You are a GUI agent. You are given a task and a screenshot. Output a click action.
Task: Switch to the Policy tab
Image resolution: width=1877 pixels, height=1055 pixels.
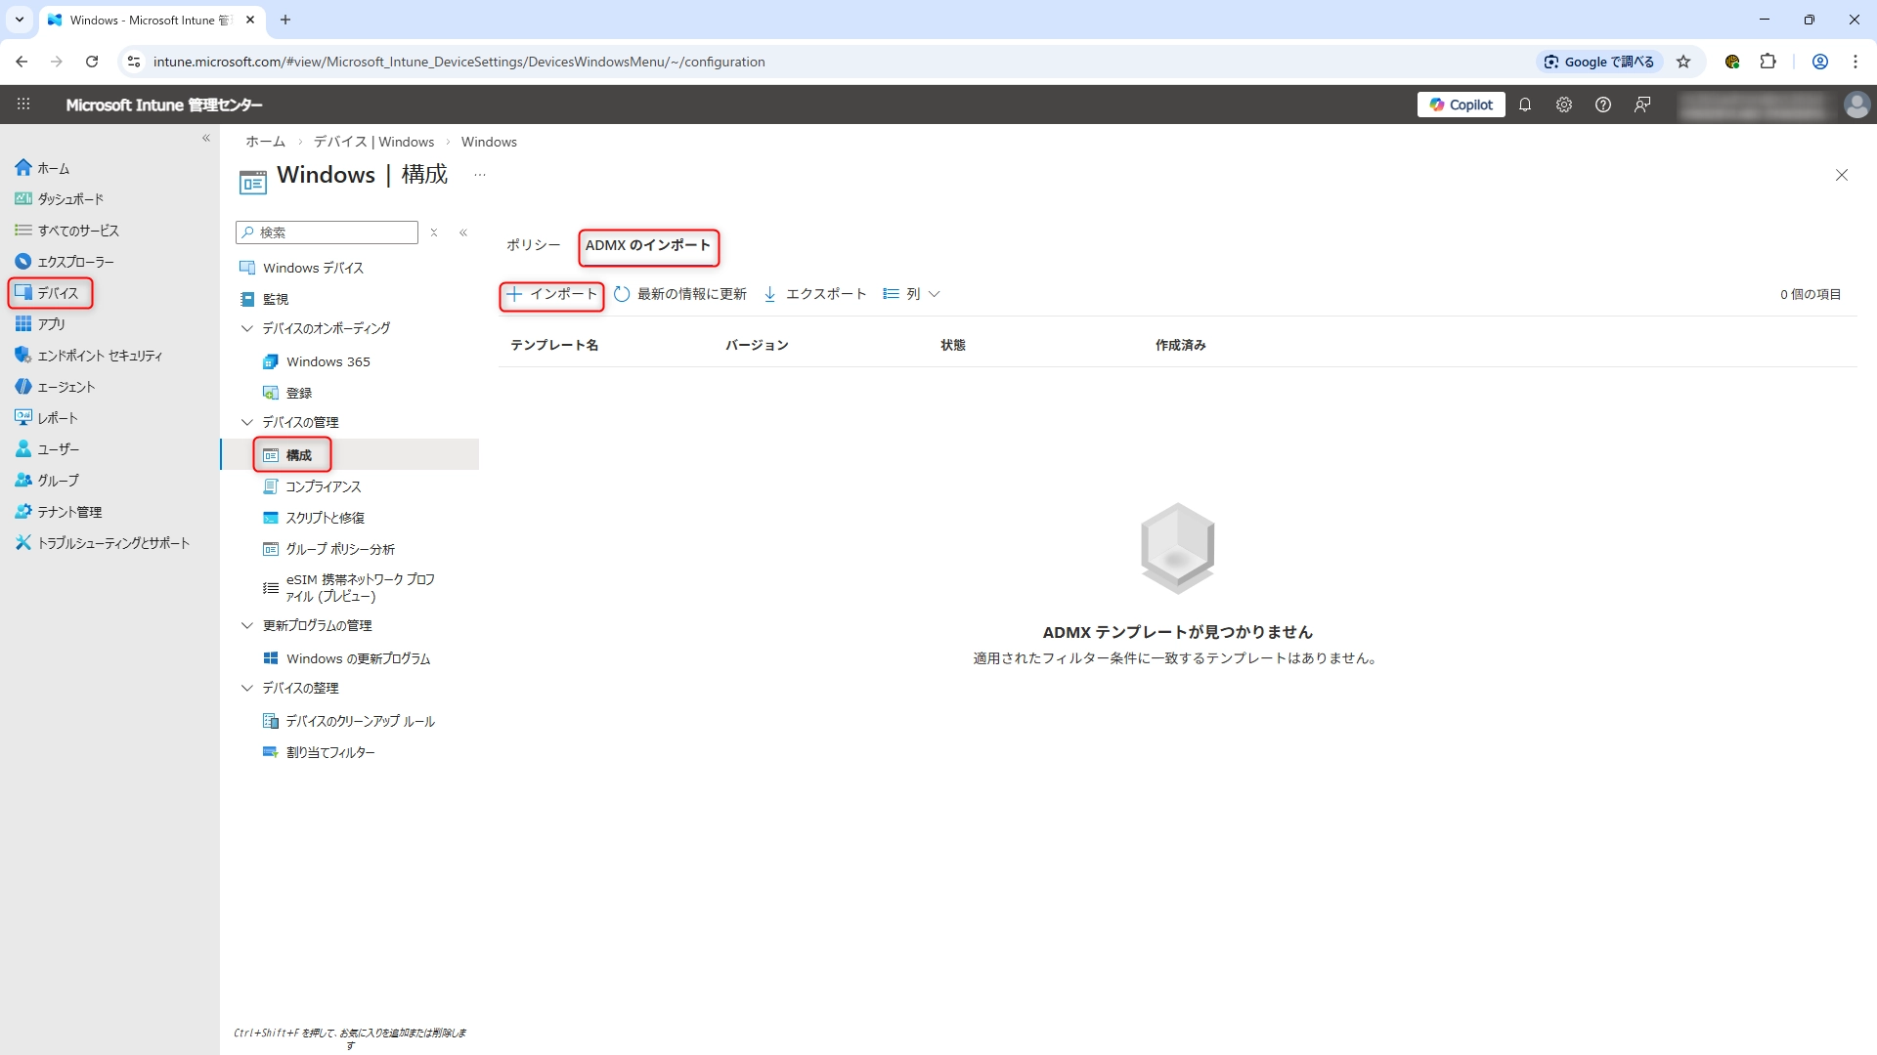[533, 245]
